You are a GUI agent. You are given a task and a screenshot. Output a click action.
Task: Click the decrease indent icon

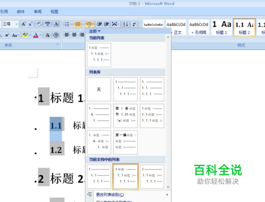[x=100, y=24]
